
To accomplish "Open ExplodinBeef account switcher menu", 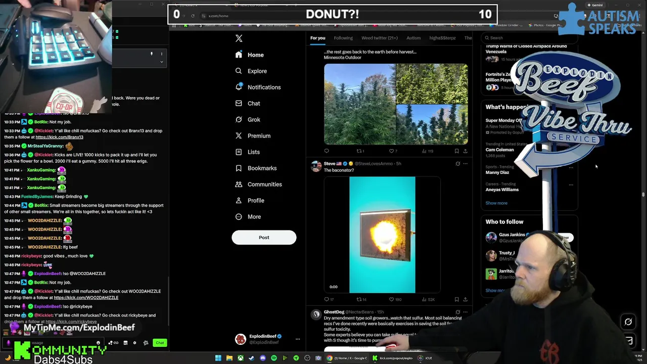I will pyautogui.click(x=267, y=339).
